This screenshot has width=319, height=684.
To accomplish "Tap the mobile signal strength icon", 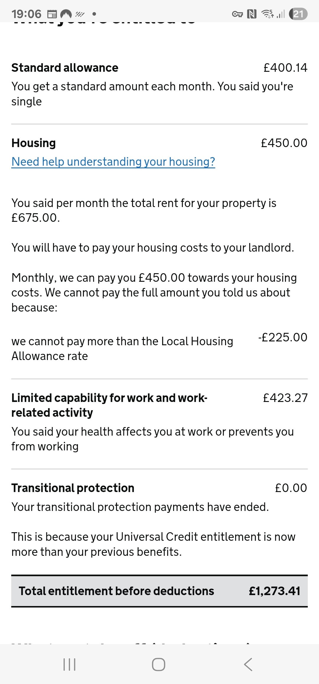I will click(x=281, y=14).
